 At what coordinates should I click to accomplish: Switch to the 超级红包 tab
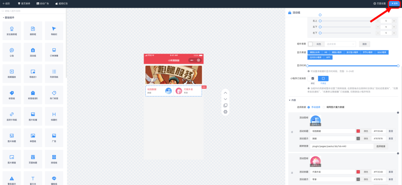click(x=61, y=3)
